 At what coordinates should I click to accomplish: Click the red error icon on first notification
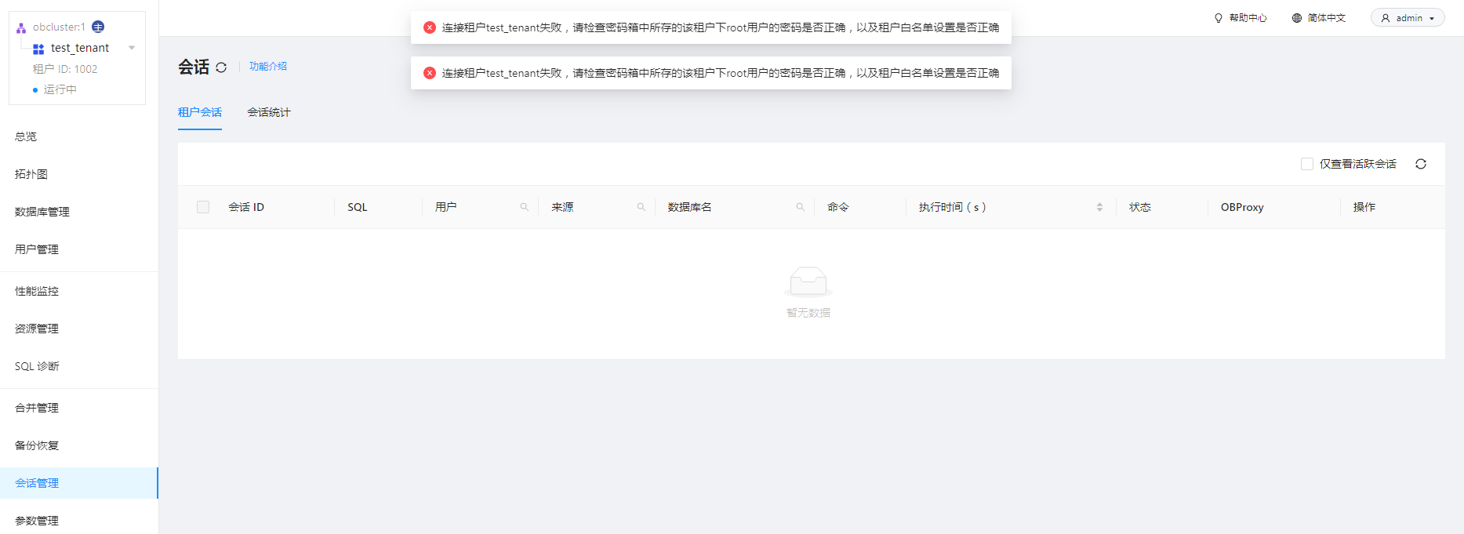430,27
